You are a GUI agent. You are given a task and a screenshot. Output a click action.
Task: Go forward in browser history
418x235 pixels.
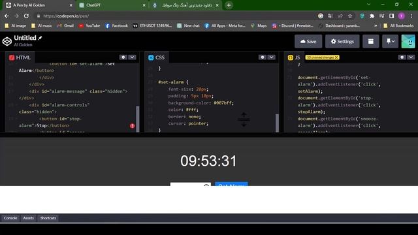click(16, 16)
